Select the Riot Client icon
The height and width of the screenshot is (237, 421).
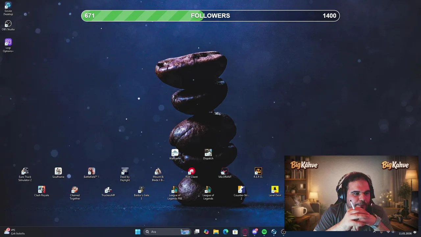(x=191, y=173)
